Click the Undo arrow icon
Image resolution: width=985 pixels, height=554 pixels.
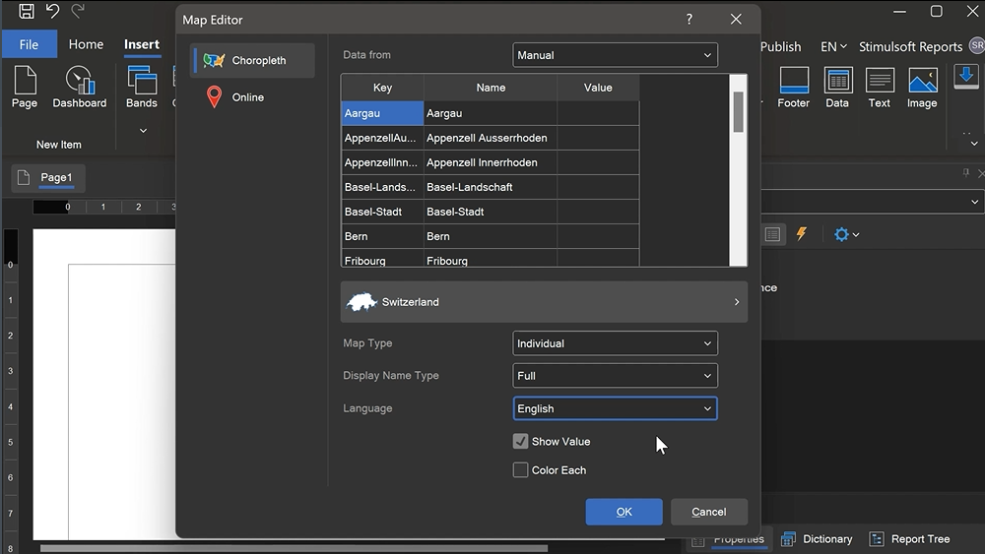(52, 12)
